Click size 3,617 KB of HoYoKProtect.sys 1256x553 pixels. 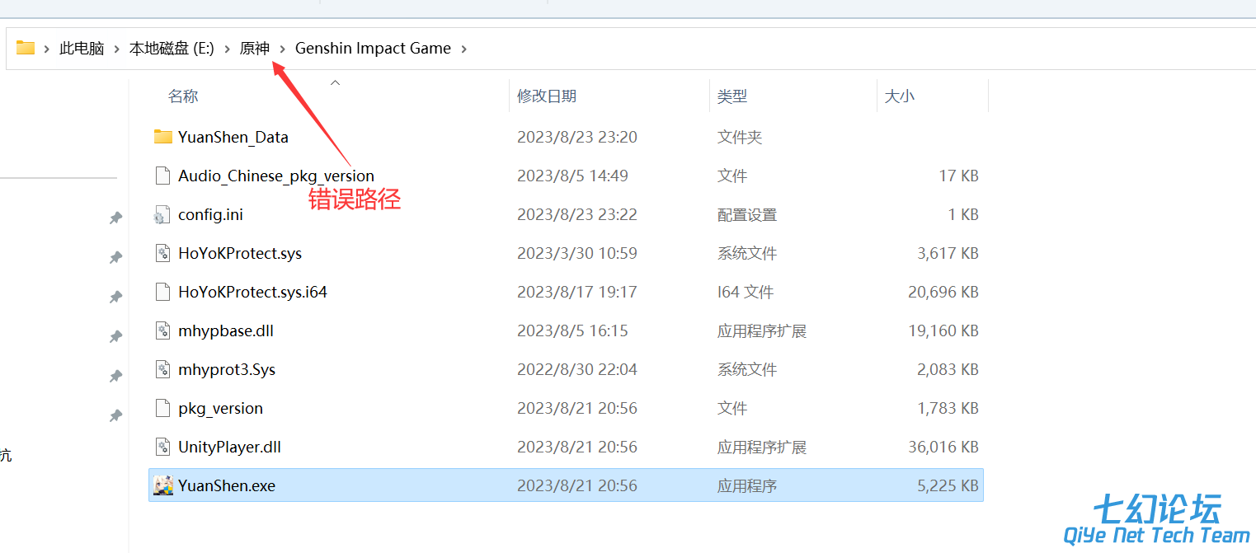[948, 254]
